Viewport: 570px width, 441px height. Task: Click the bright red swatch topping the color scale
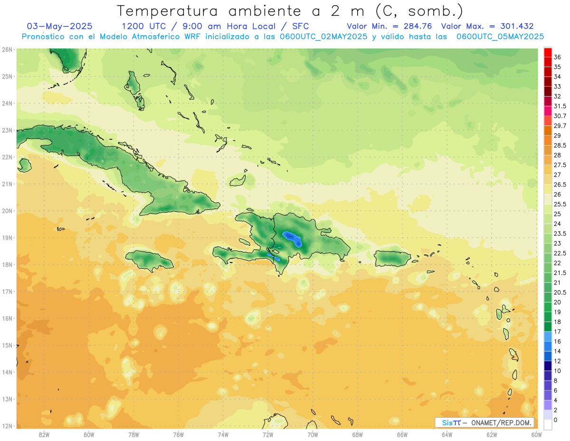click(x=548, y=52)
